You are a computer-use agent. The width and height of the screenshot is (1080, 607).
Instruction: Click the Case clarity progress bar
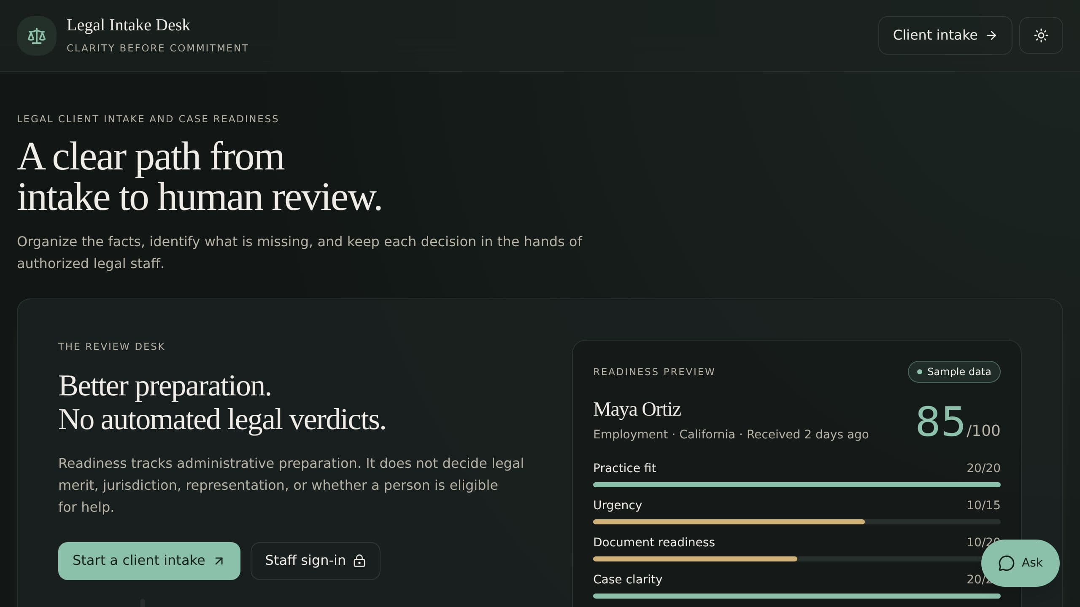click(x=796, y=596)
